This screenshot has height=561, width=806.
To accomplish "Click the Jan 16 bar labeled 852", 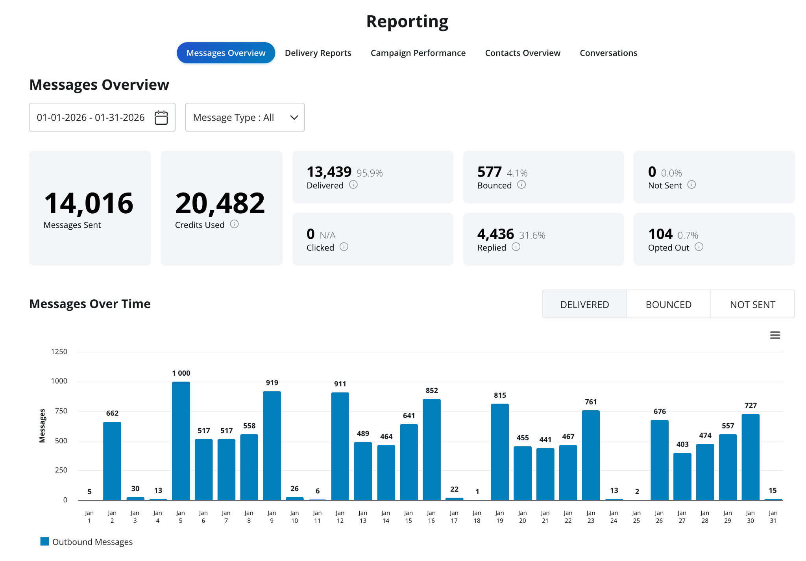I will [x=432, y=449].
